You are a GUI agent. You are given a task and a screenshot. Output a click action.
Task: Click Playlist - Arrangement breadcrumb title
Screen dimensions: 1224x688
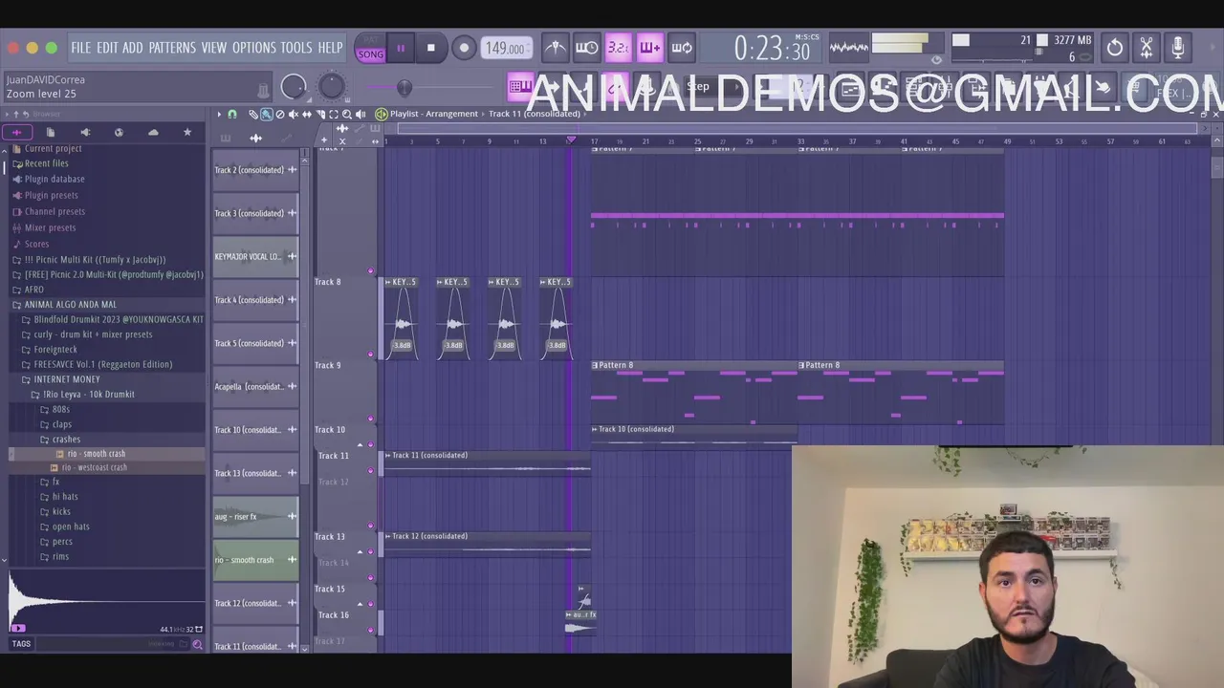point(434,114)
